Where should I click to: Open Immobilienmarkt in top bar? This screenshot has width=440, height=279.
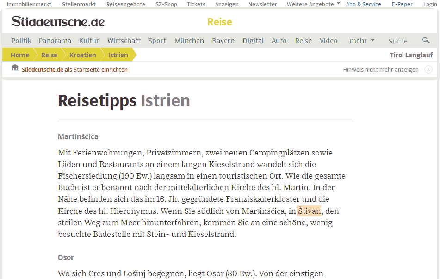(x=29, y=4)
